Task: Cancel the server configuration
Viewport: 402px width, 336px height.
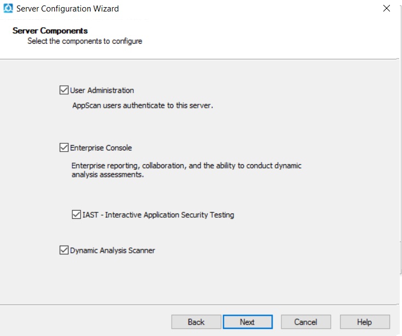Action: pyautogui.click(x=305, y=322)
